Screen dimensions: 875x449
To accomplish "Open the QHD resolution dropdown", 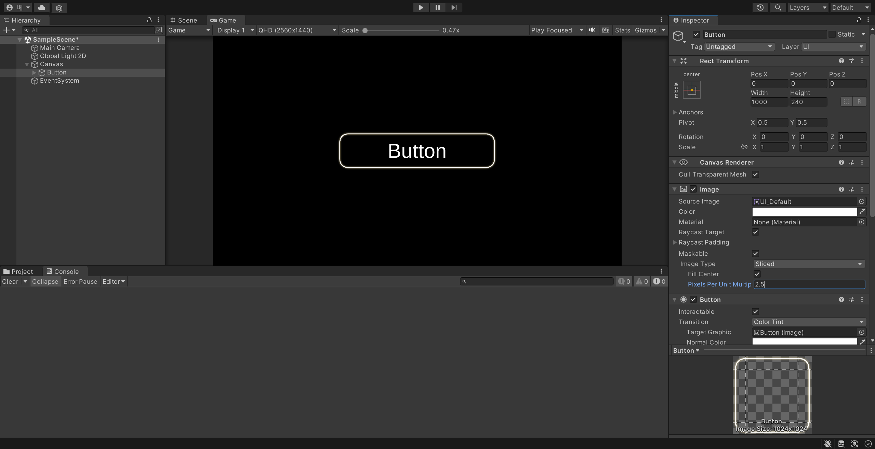I will (297, 30).
